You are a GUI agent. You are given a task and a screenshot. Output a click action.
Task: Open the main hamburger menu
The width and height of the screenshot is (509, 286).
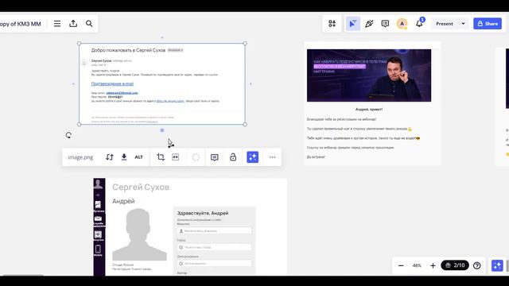tap(57, 24)
